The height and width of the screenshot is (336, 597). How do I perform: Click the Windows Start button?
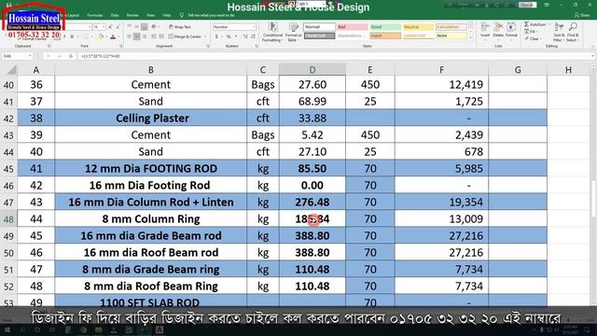point(7,329)
